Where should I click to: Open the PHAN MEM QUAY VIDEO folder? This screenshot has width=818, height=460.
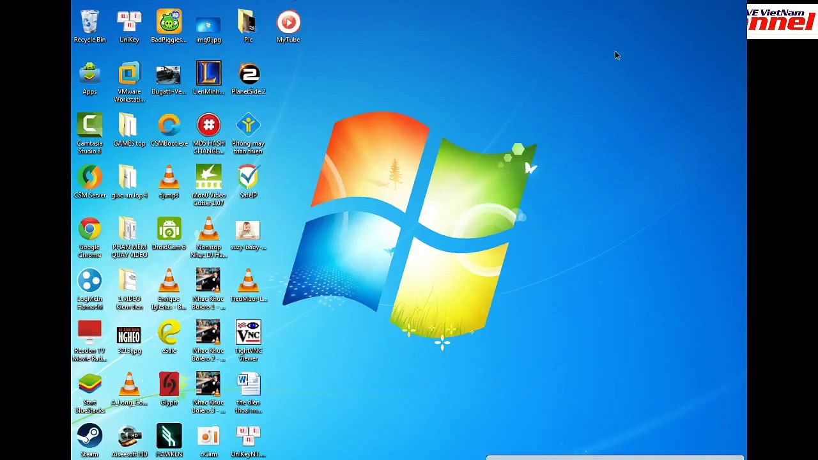[129, 237]
